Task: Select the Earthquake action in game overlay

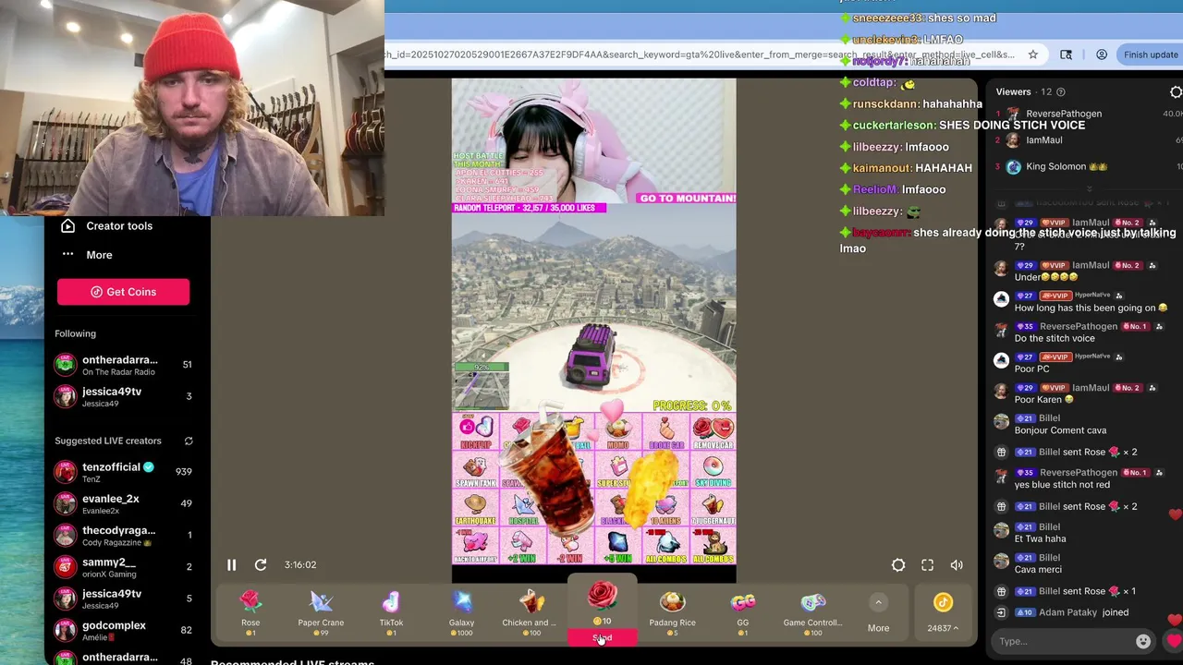Action: pyautogui.click(x=475, y=508)
